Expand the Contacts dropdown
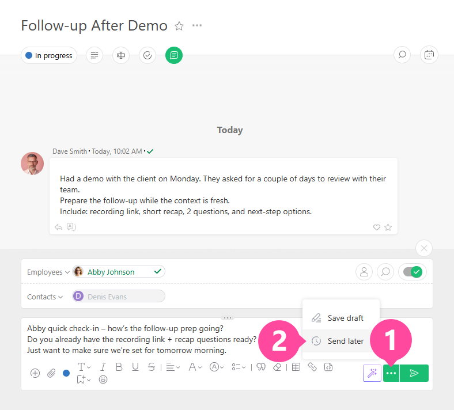 click(x=45, y=297)
